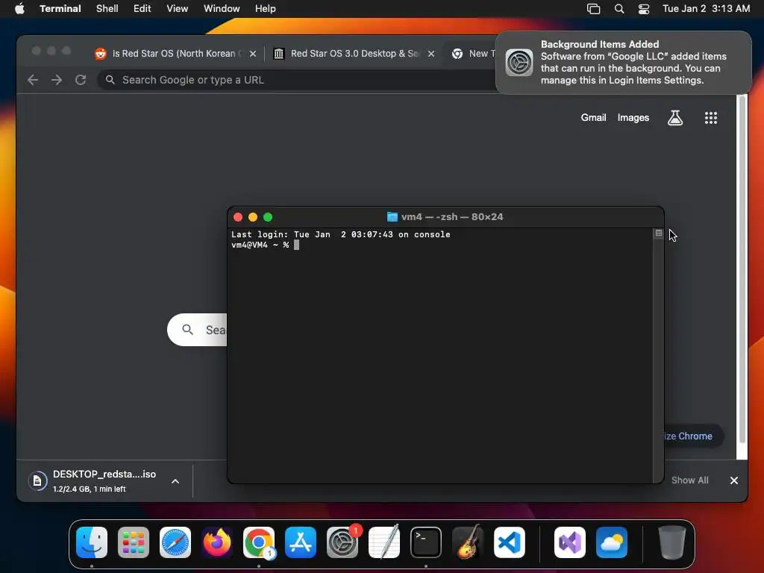Image resolution: width=764 pixels, height=573 pixels.
Task: Launch Safari from the dock
Action: [175, 542]
